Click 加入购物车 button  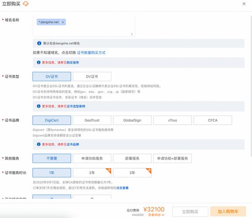228,211
